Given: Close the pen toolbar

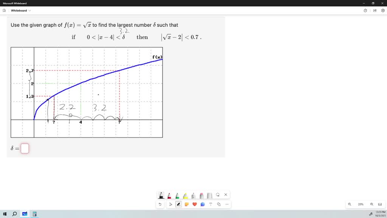Looking at the screenshot, I should click(226, 195).
